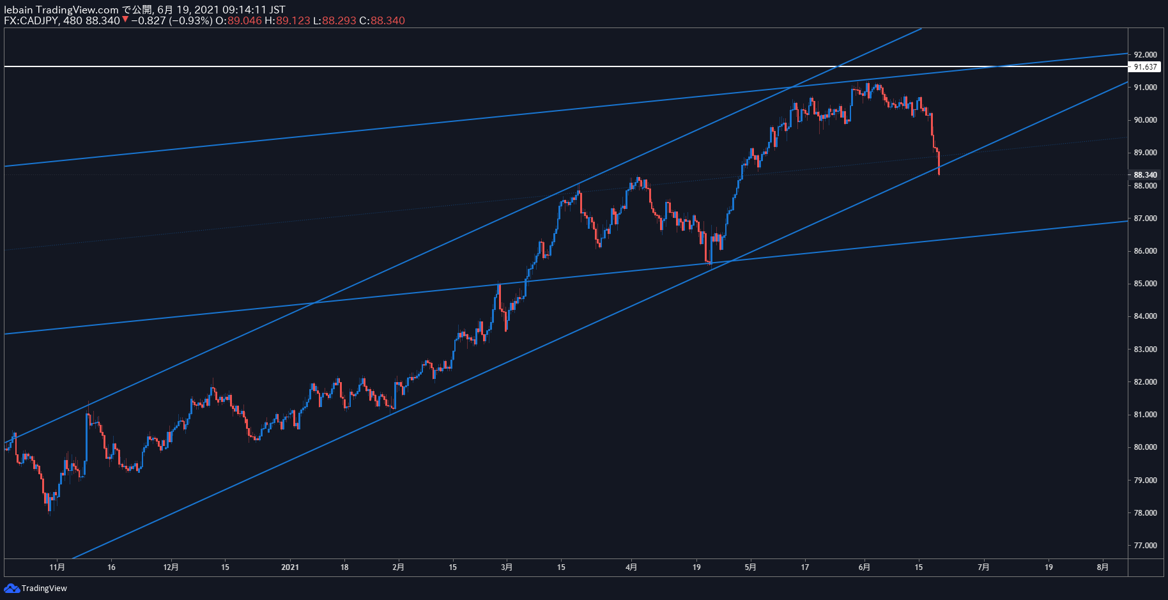
Task: Select the high value H:89.123
Action: pos(288,20)
